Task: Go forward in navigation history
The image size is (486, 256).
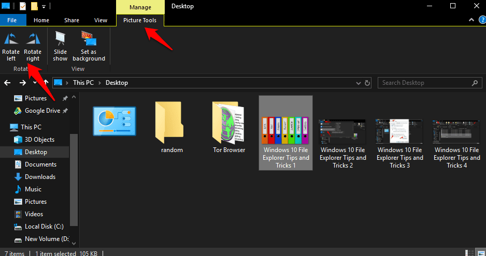Action: pos(23,83)
